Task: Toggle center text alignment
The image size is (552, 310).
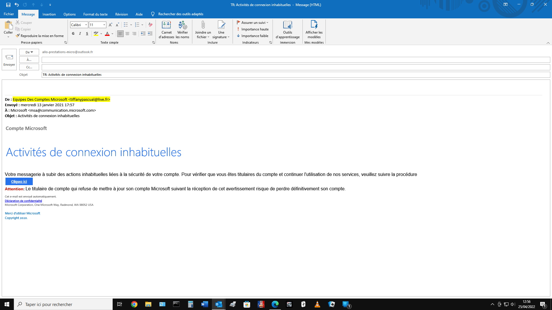Action: (127, 34)
